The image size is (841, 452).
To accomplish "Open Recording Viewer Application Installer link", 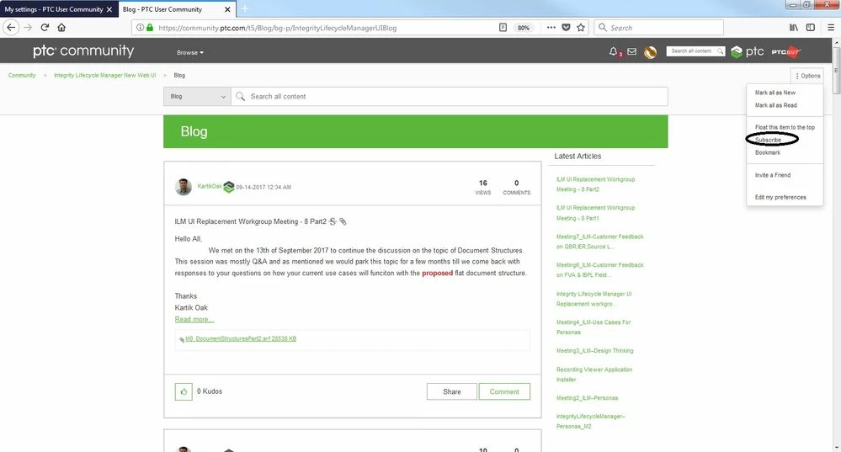I will click(x=594, y=375).
